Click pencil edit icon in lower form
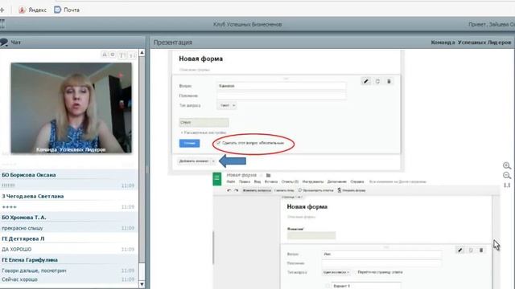The width and height of the screenshot is (515, 289). tap(459, 250)
